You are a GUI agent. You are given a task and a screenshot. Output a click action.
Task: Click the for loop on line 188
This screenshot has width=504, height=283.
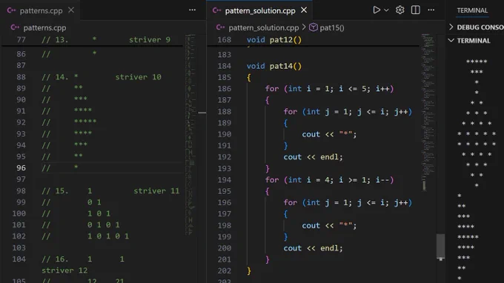[x=348, y=111]
